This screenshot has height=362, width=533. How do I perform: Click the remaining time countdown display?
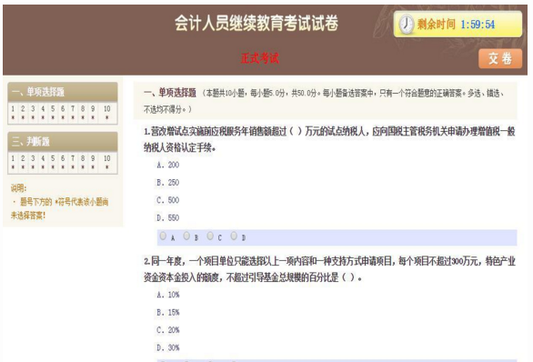(478, 25)
